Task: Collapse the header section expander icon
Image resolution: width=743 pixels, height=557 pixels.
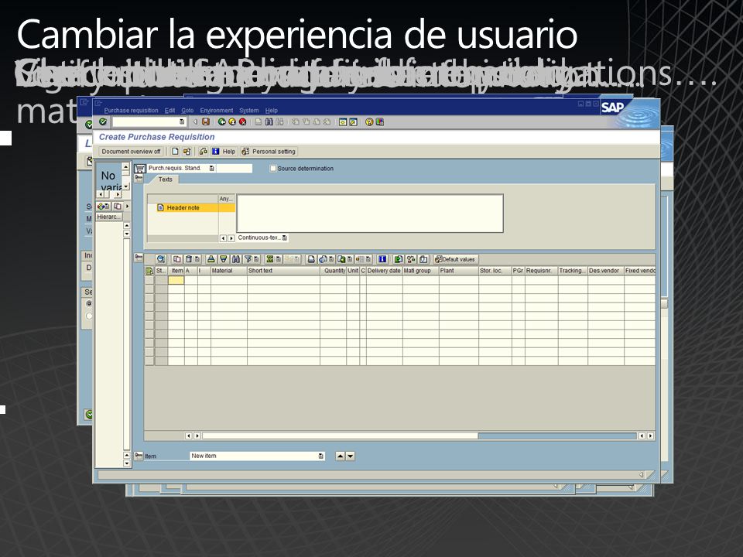Action: (139, 178)
